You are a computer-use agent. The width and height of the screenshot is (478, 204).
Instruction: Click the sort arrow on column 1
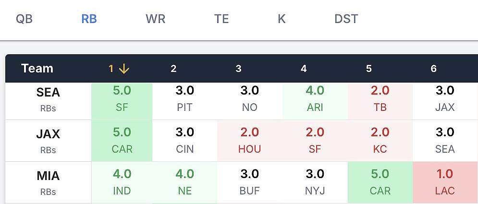point(124,69)
